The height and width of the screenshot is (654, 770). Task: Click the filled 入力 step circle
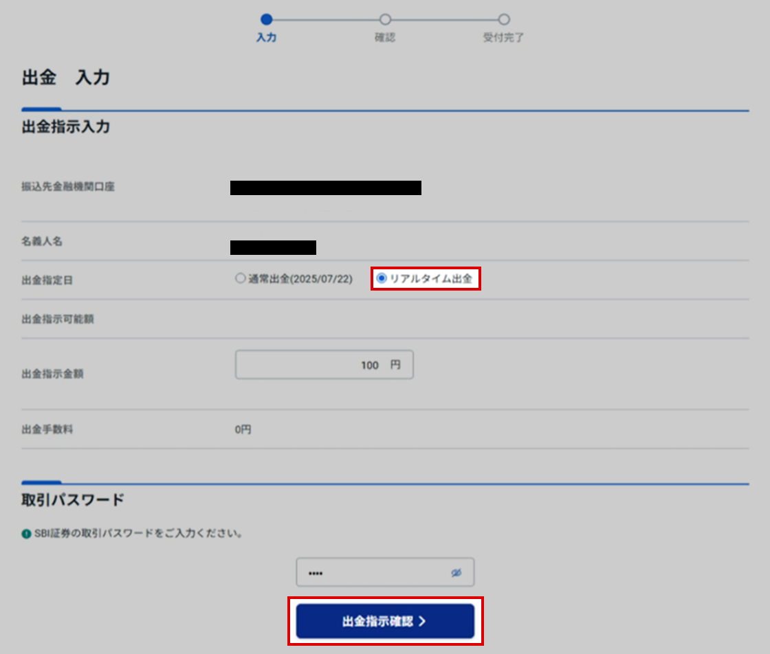coord(267,19)
